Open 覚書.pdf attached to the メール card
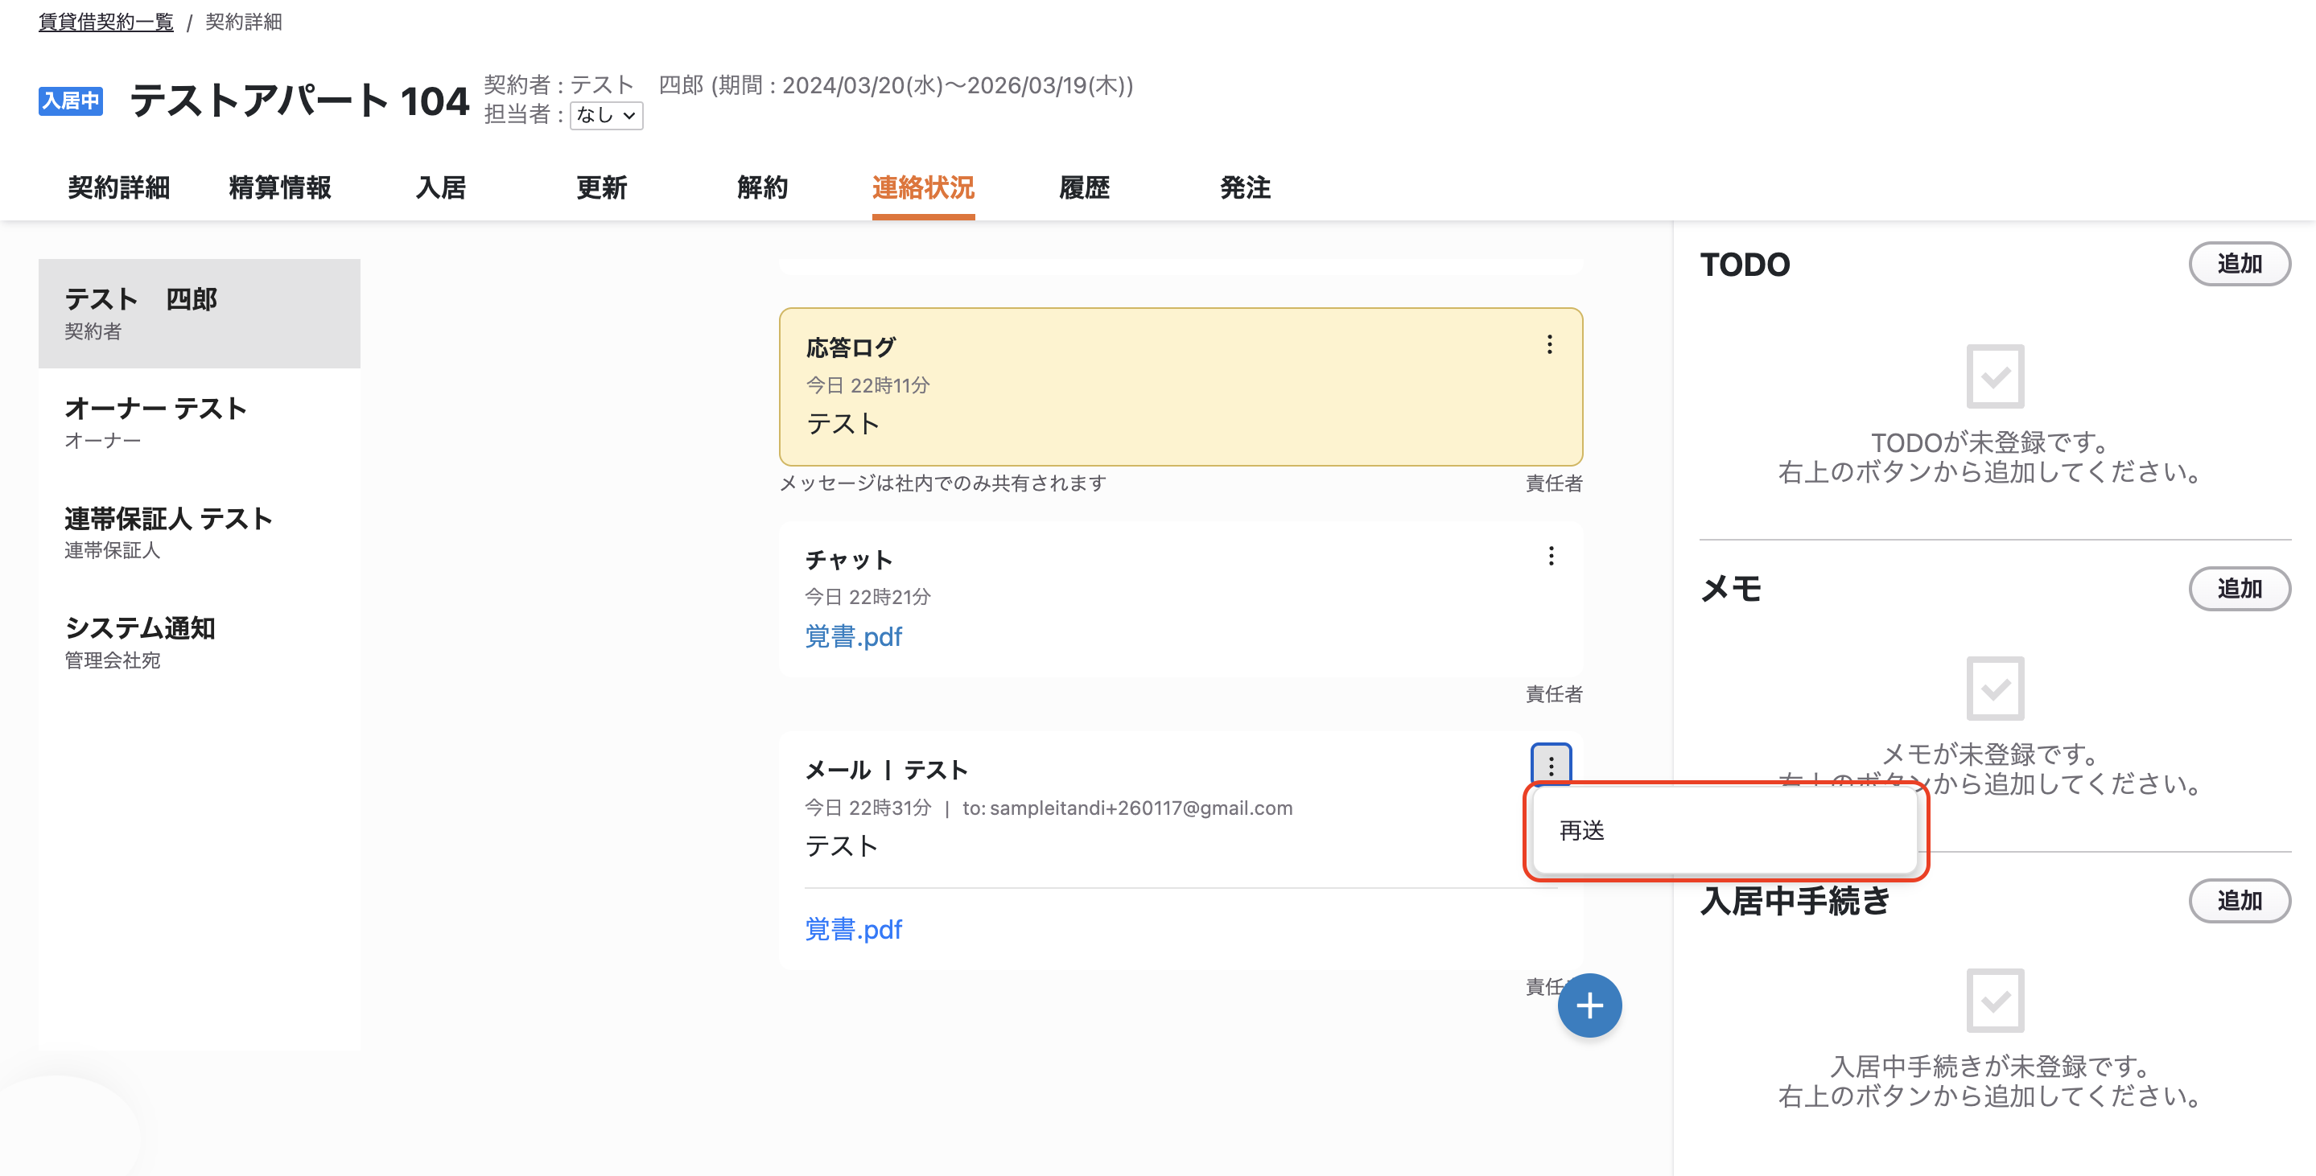 [x=853, y=929]
